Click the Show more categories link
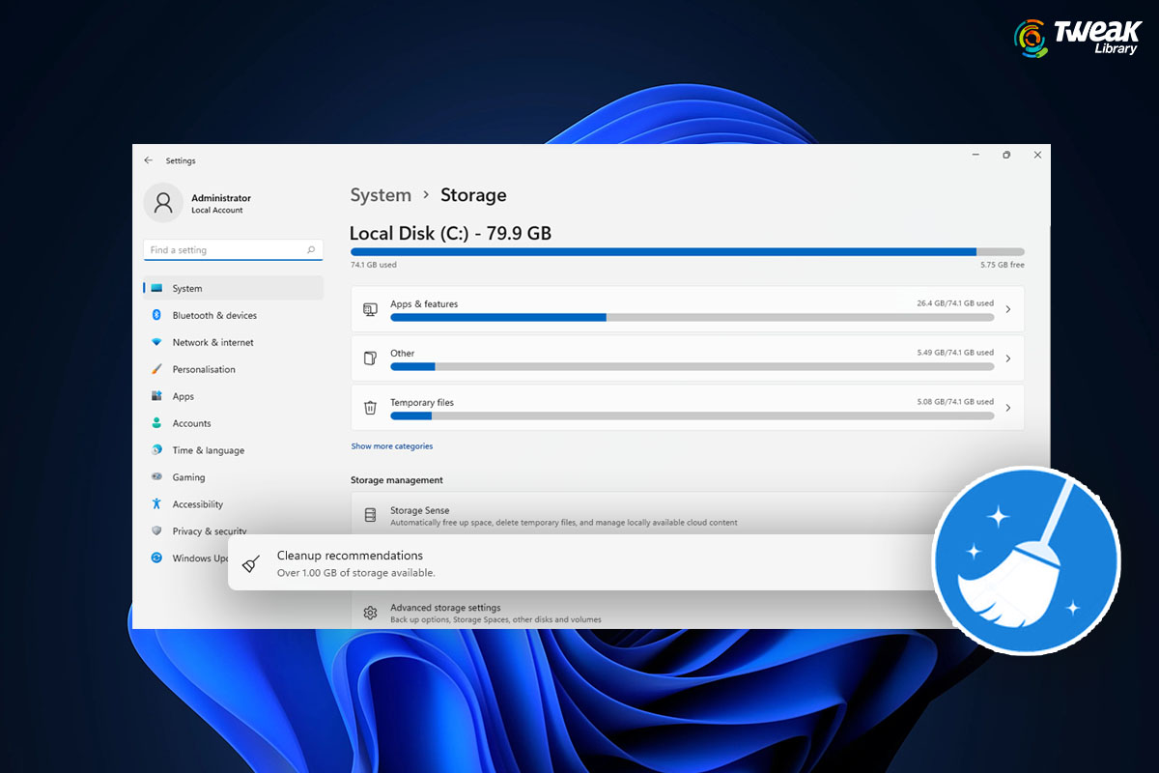 click(x=391, y=445)
